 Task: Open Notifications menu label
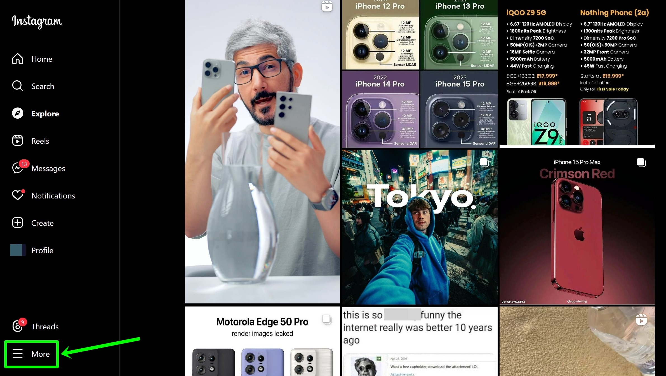click(x=53, y=196)
